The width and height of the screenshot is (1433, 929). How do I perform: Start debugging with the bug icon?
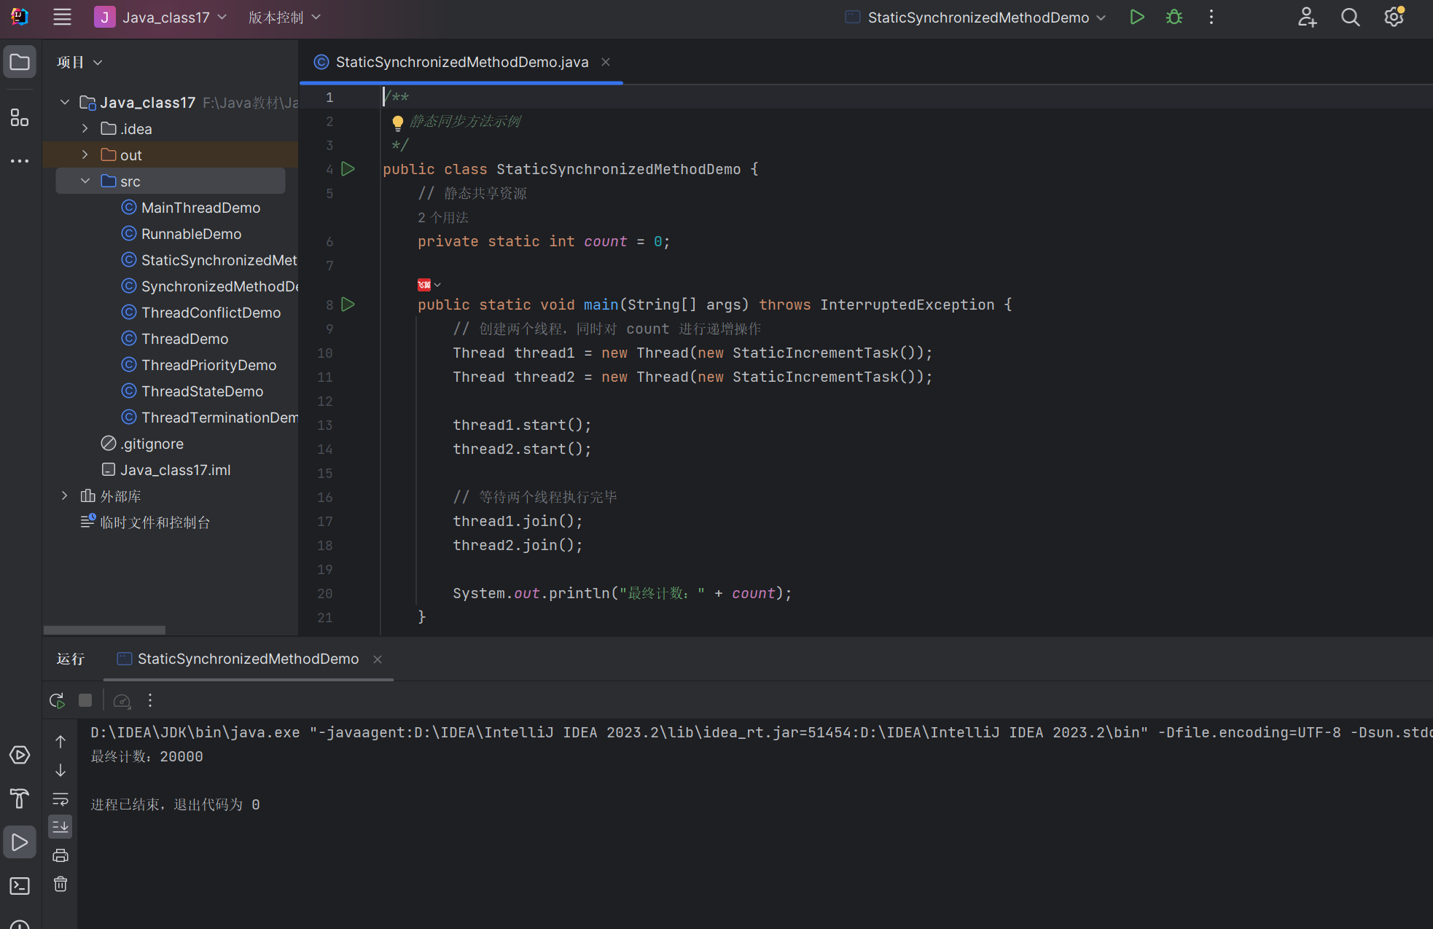1174,17
